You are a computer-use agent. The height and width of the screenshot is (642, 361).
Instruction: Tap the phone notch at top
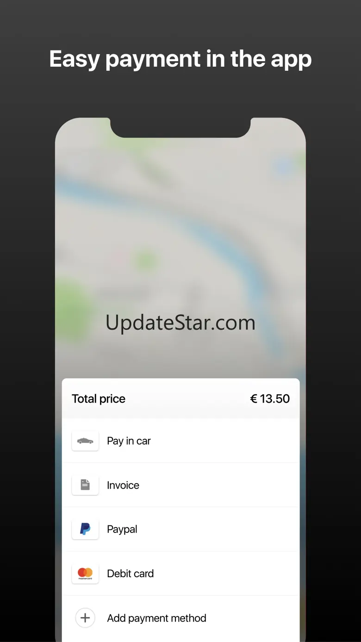180,128
